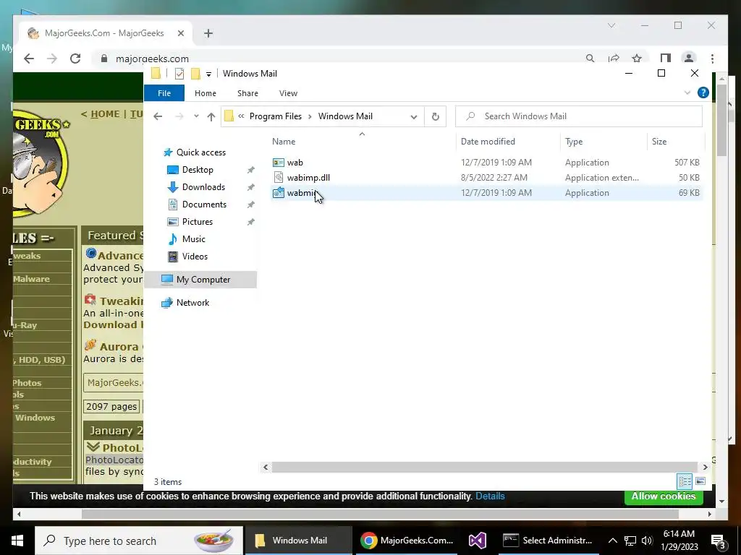The height and width of the screenshot is (555, 741).
Task: Follow the cookie Details link
Action: coord(490,496)
